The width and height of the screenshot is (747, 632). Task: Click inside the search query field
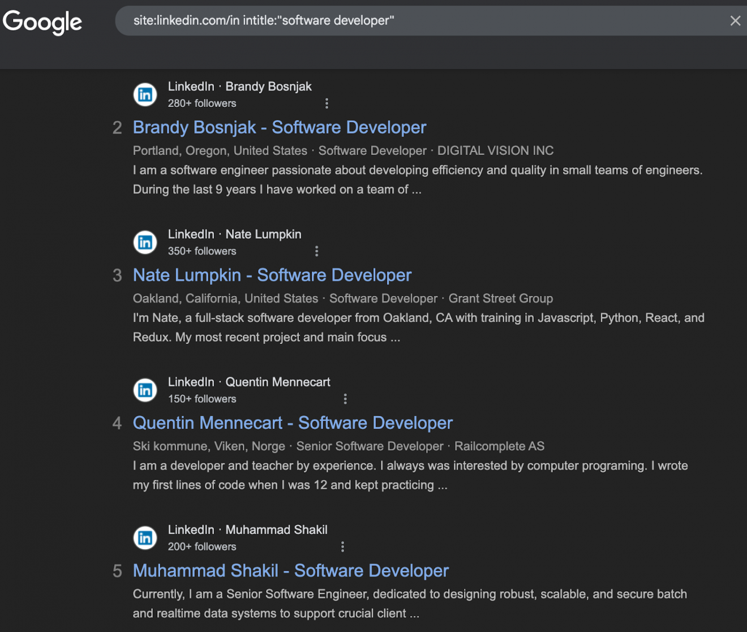pos(396,21)
